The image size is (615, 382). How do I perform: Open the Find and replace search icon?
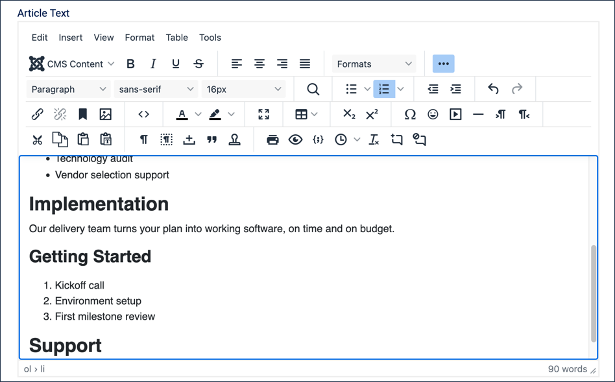click(313, 89)
